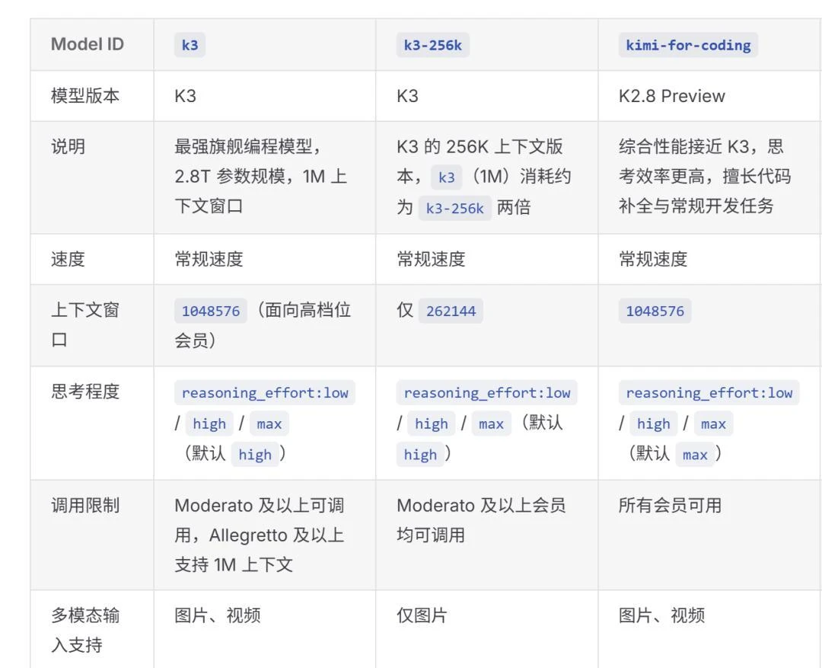Click inline 'k3-256k' code tag in description

(x=454, y=209)
